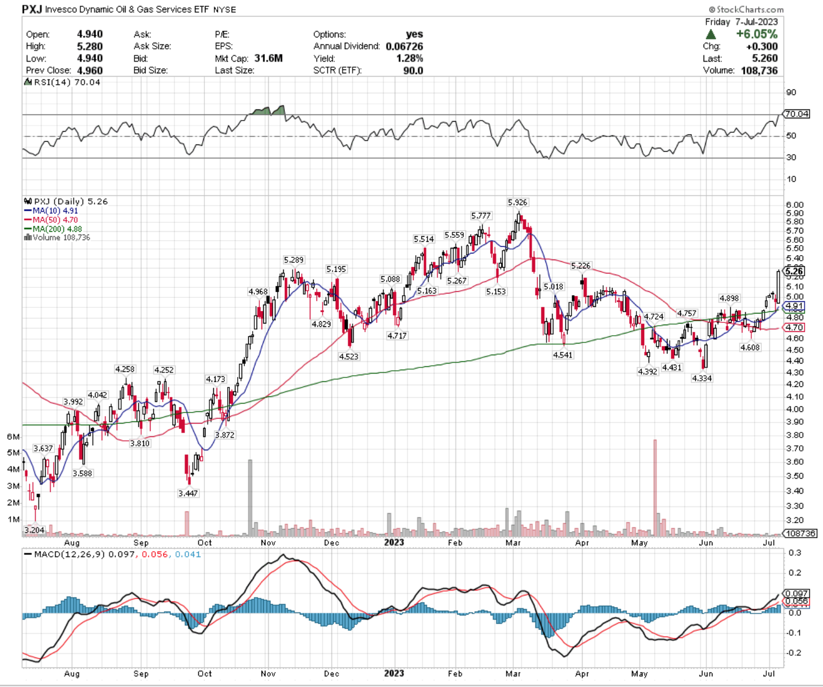
Task: Click the 2023 year label on price axis
Action: [x=394, y=542]
